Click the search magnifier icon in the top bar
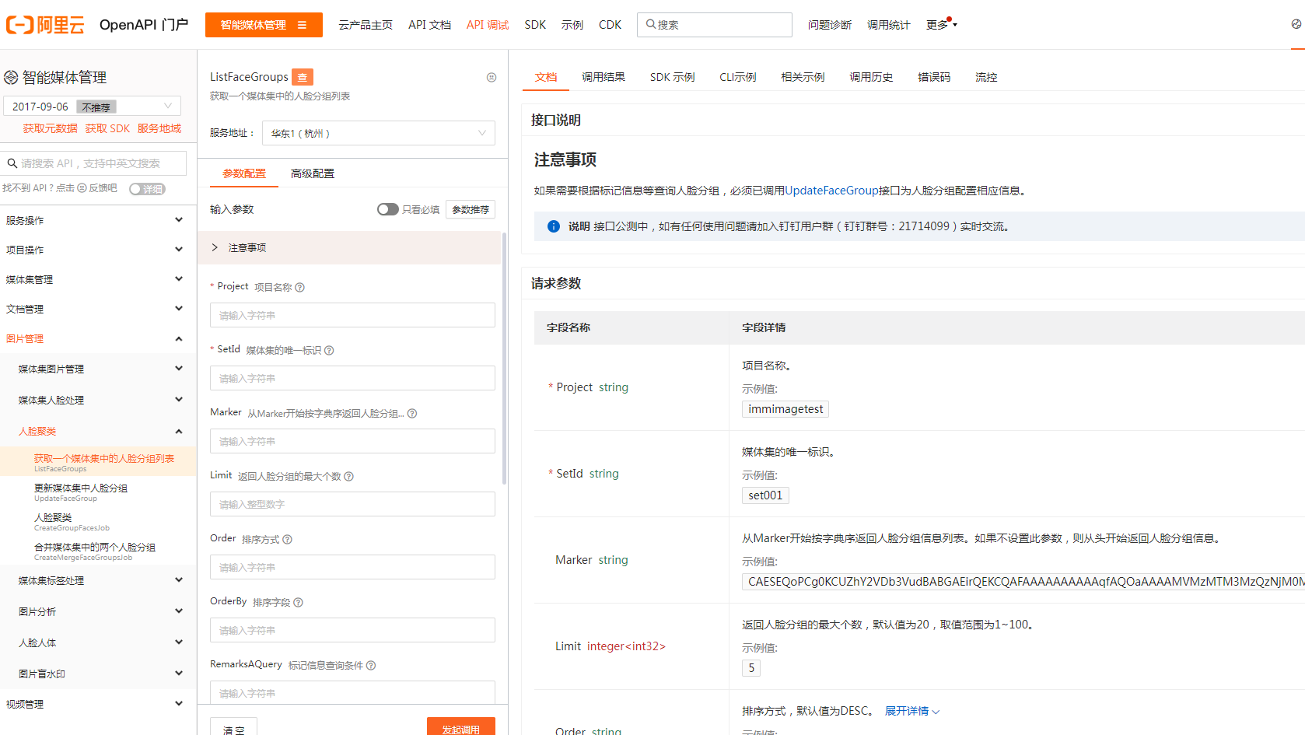Image resolution: width=1305 pixels, height=735 pixels. pyautogui.click(x=651, y=24)
